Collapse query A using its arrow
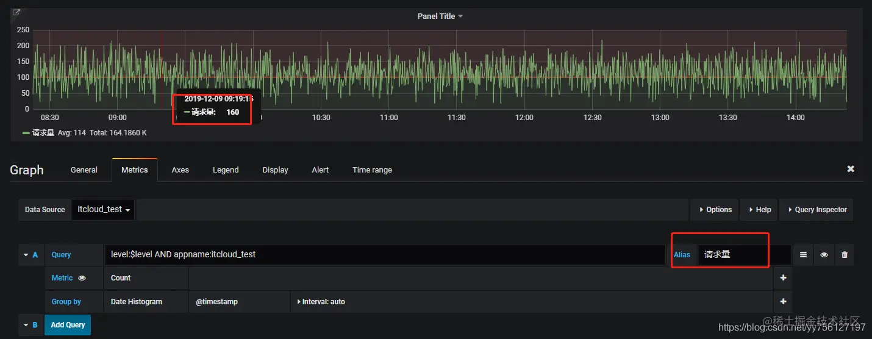The image size is (872, 339). click(x=26, y=255)
